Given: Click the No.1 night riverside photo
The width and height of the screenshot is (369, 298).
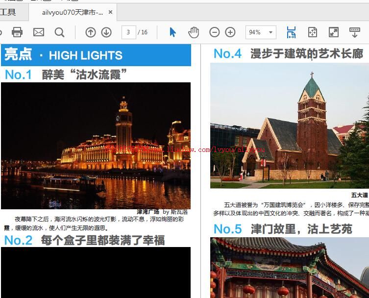Looking at the screenshot, I should [x=96, y=146].
